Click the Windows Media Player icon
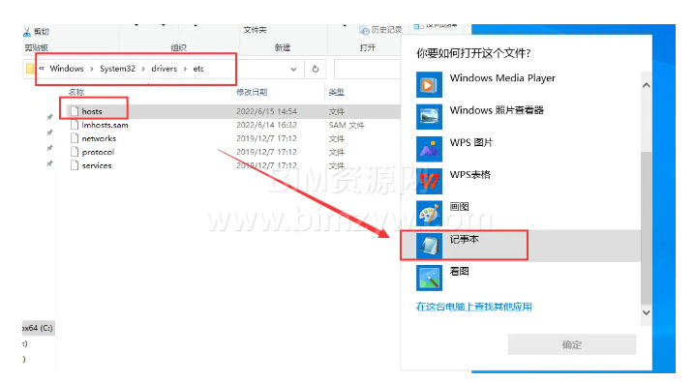The image size is (695, 382). pyautogui.click(x=429, y=84)
